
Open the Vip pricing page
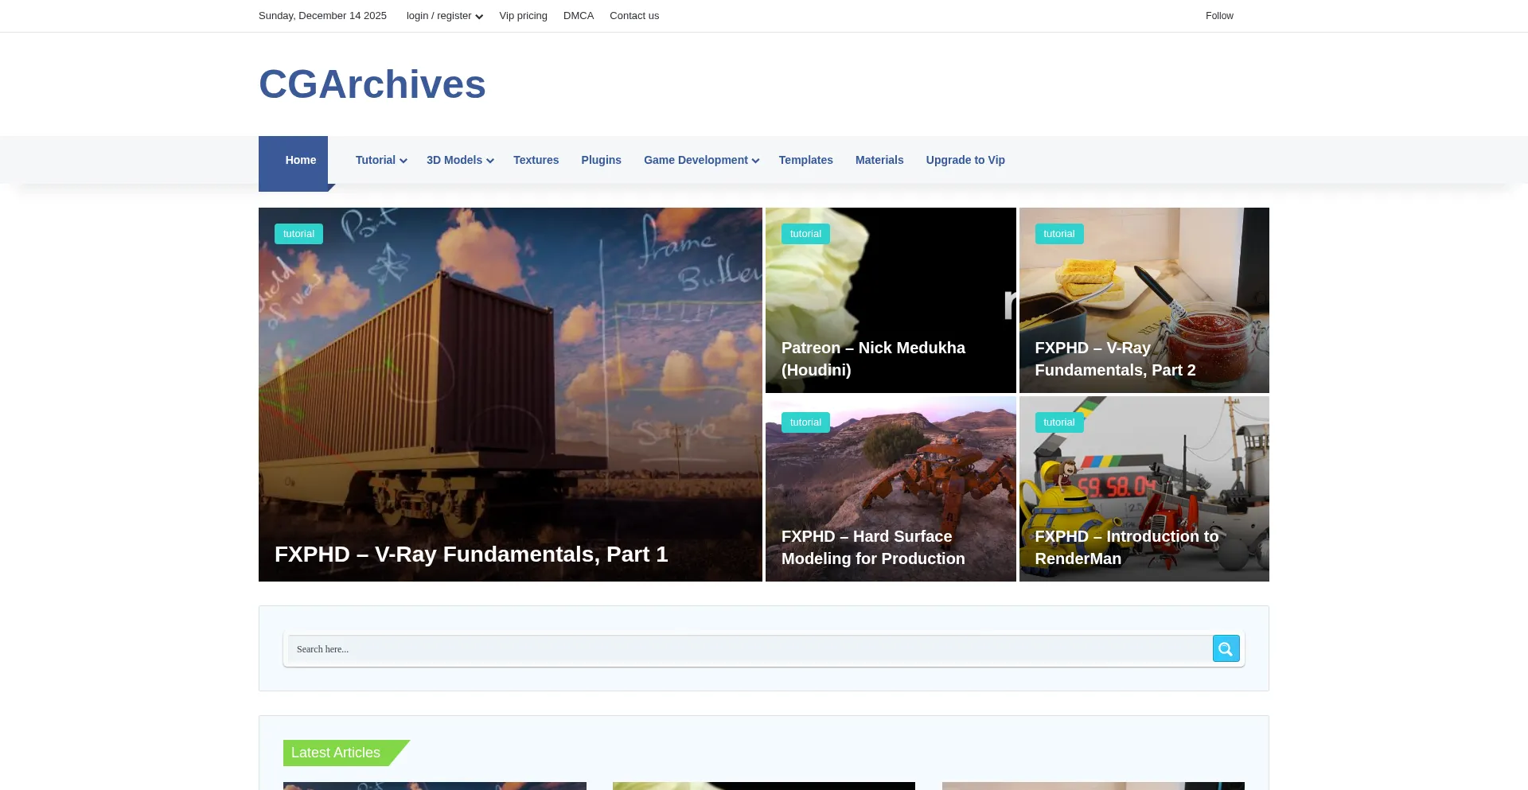(x=523, y=15)
